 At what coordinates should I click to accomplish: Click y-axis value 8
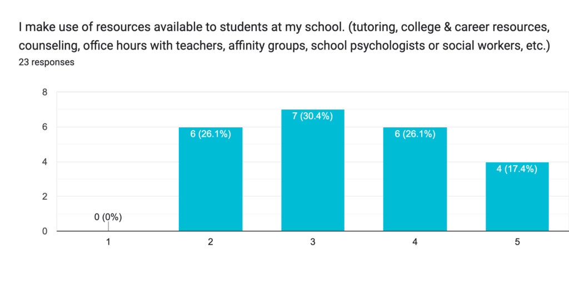tap(44, 92)
